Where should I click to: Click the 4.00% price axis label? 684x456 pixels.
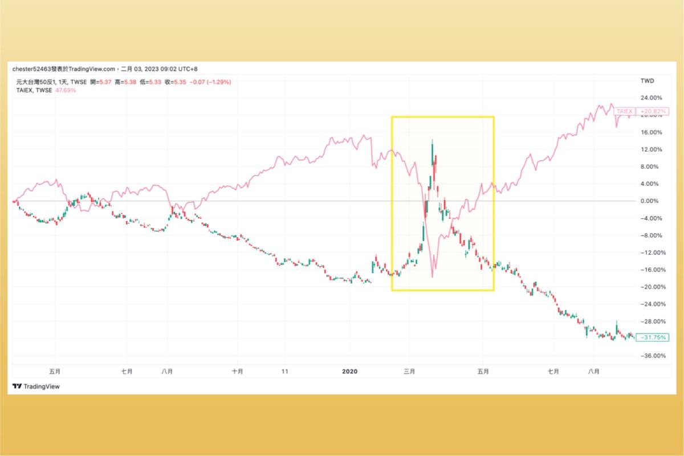tap(651, 184)
